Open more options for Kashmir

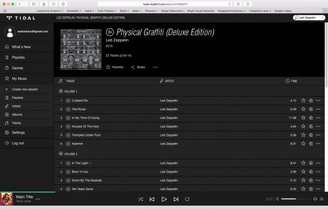click(x=318, y=144)
